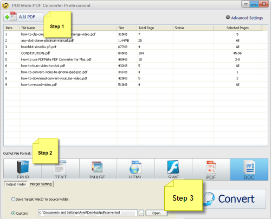
Task: Click the Add PDF button
Action: 23,17
